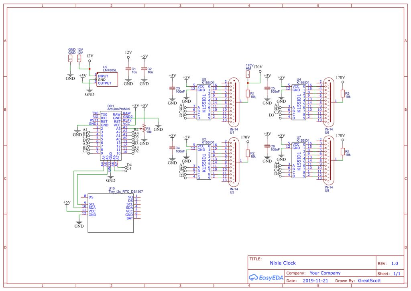
Task: Click the EasyEDA logo
Action: tap(266, 278)
